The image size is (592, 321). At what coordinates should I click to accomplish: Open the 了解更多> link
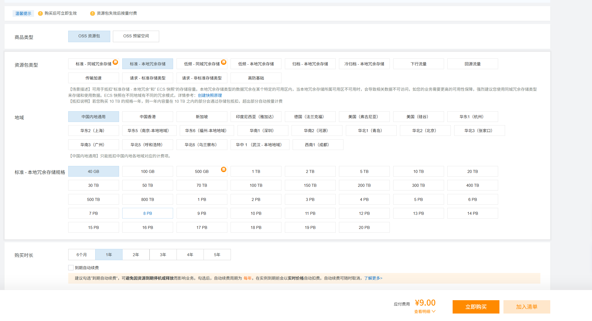[x=373, y=278]
